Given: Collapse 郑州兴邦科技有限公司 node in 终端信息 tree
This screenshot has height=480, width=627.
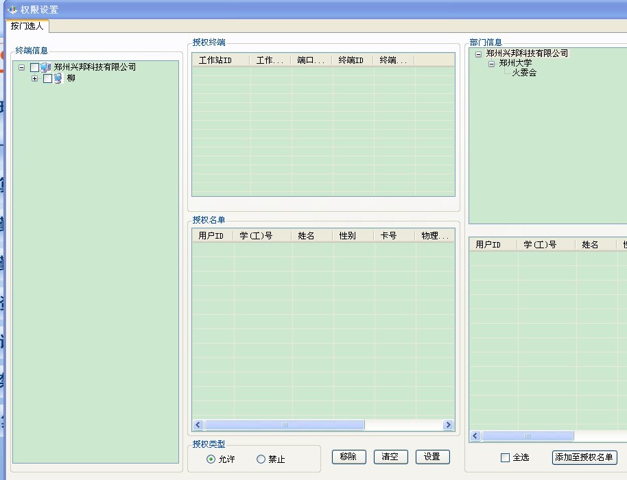Looking at the screenshot, I should [x=21, y=68].
